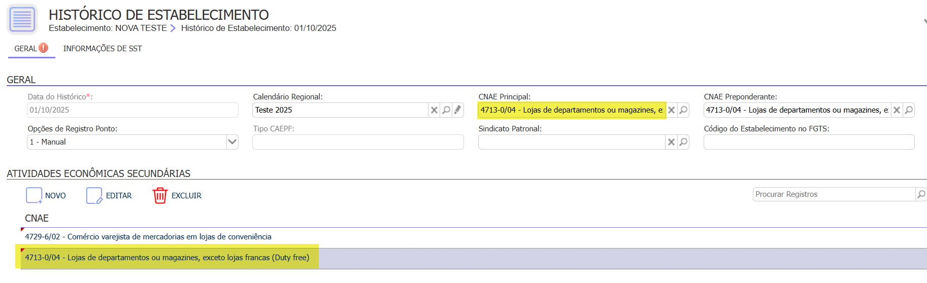Screen dimensions: 927x283
Task: Clear the CNAE Principal field
Action: (671, 110)
